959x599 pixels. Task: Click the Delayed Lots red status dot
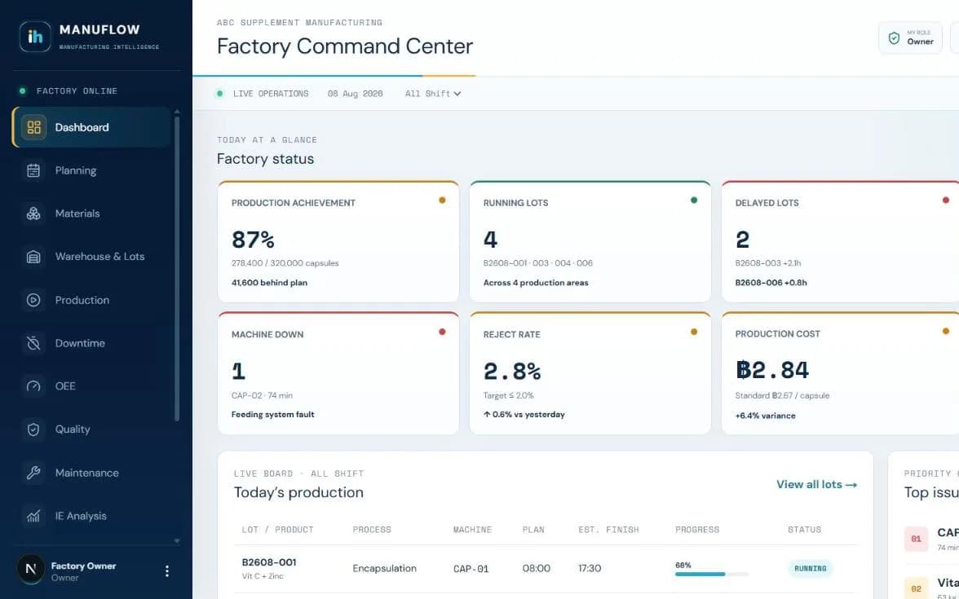(x=946, y=200)
